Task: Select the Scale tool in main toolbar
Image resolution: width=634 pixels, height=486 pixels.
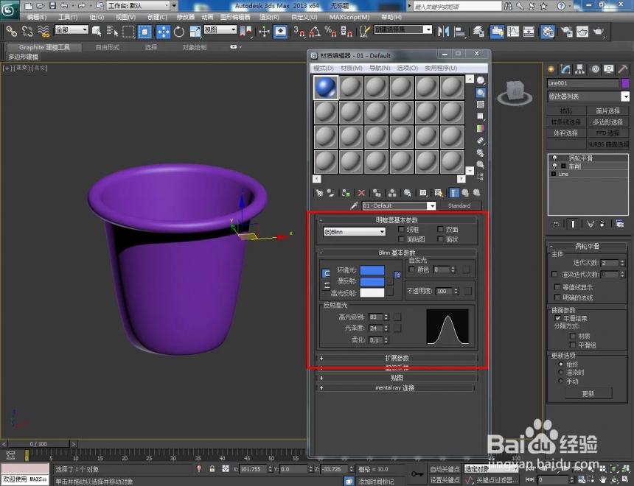Action: (x=195, y=32)
